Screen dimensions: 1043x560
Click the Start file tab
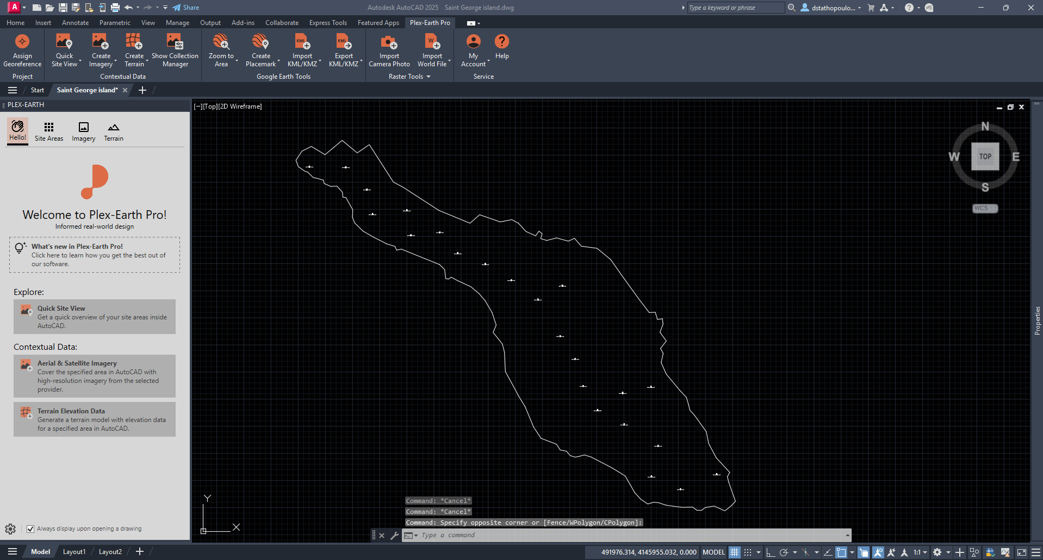click(38, 90)
